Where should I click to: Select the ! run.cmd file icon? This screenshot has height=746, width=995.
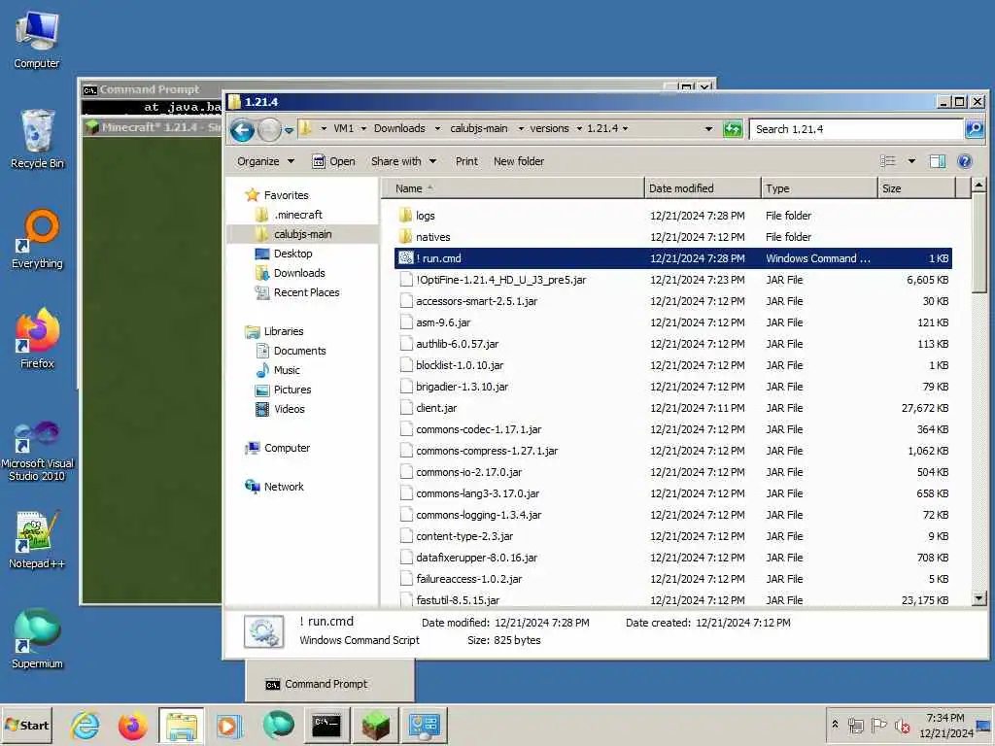point(406,258)
